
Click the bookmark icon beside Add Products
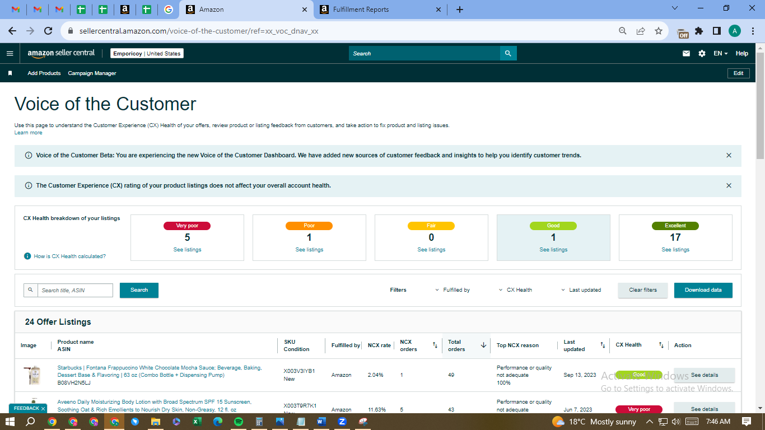point(10,73)
